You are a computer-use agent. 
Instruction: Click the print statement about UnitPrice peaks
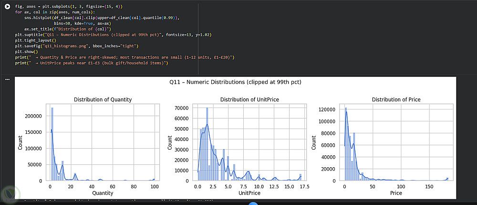92,63
